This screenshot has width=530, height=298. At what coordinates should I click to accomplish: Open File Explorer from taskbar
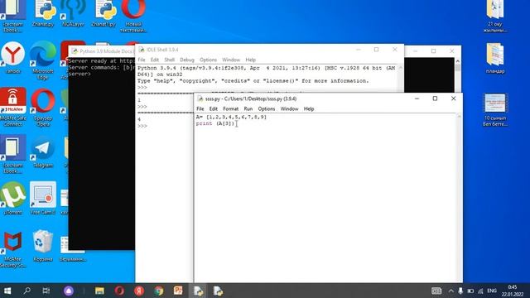pos(99,291)
